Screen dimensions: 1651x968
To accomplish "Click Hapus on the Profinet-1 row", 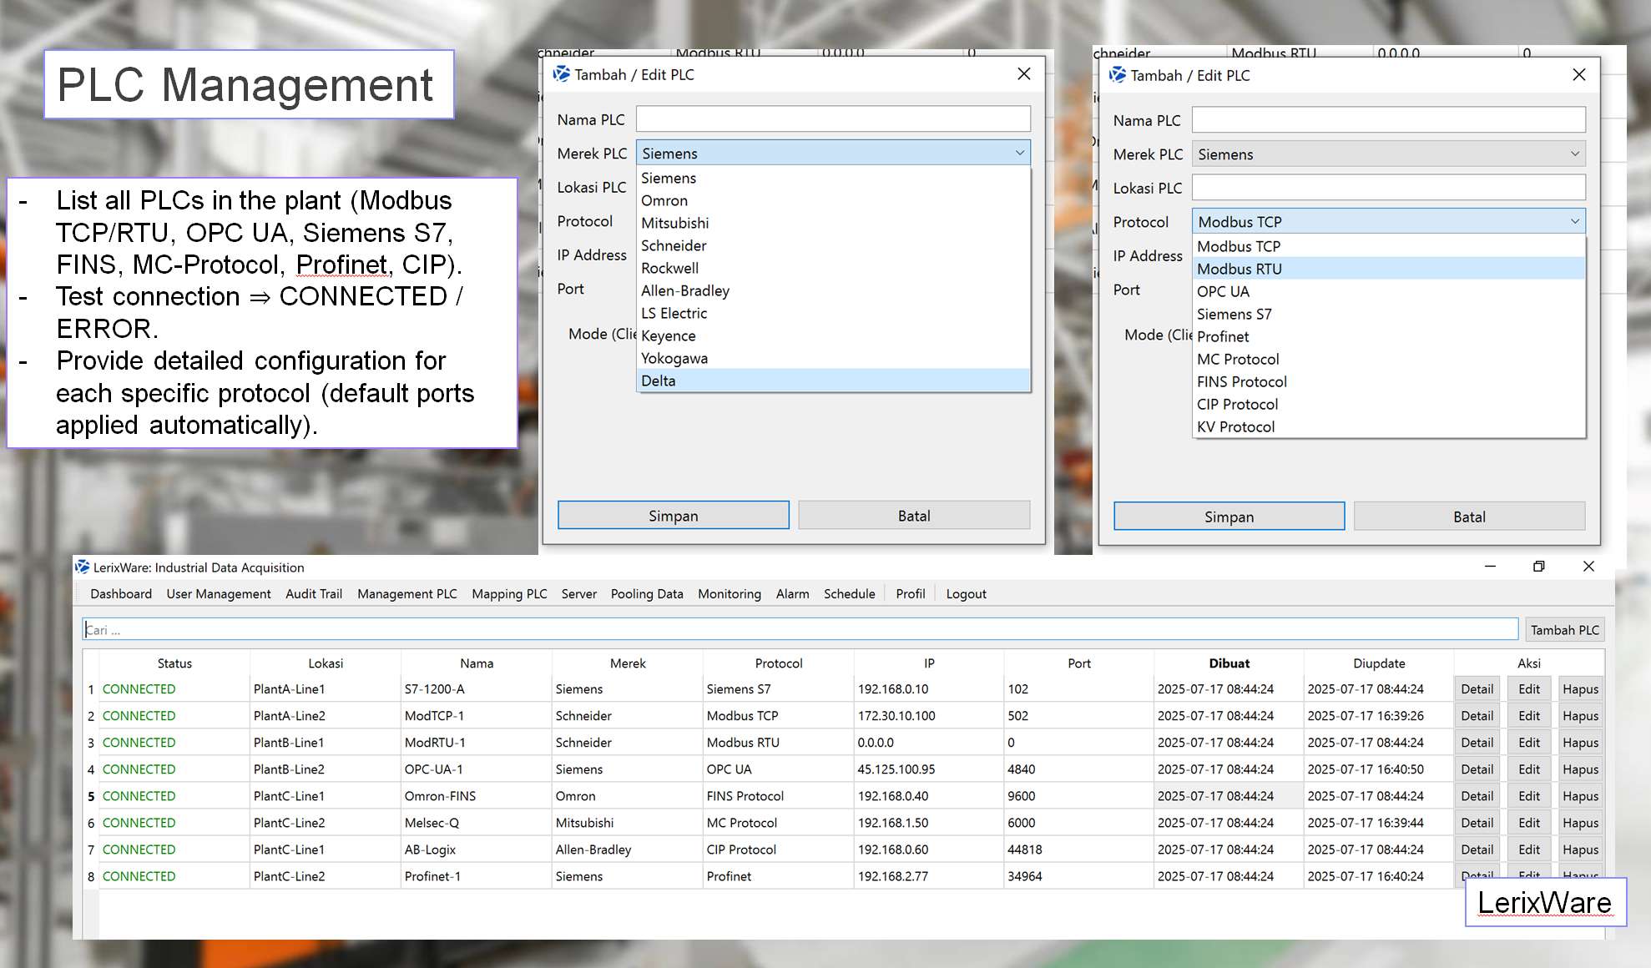I will 1580,875.
